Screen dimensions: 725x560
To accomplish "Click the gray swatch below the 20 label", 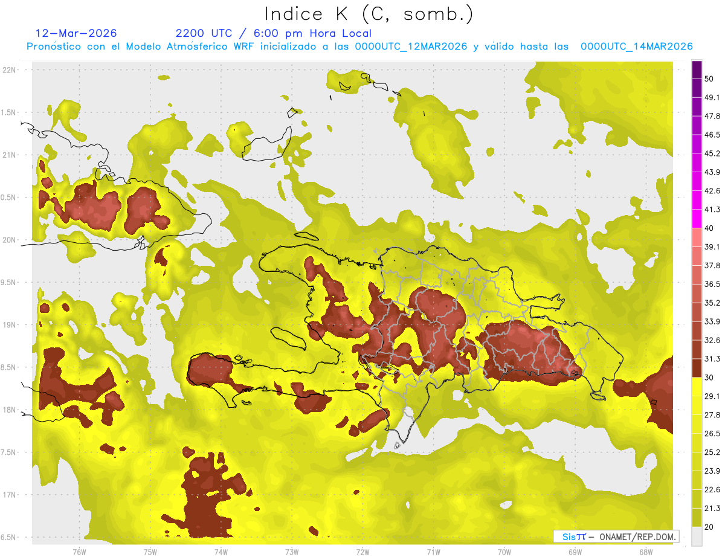I will coord(697,536).
